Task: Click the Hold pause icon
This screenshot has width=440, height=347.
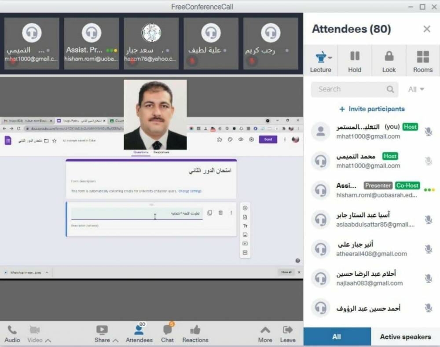Action: [x=355, y=56]
